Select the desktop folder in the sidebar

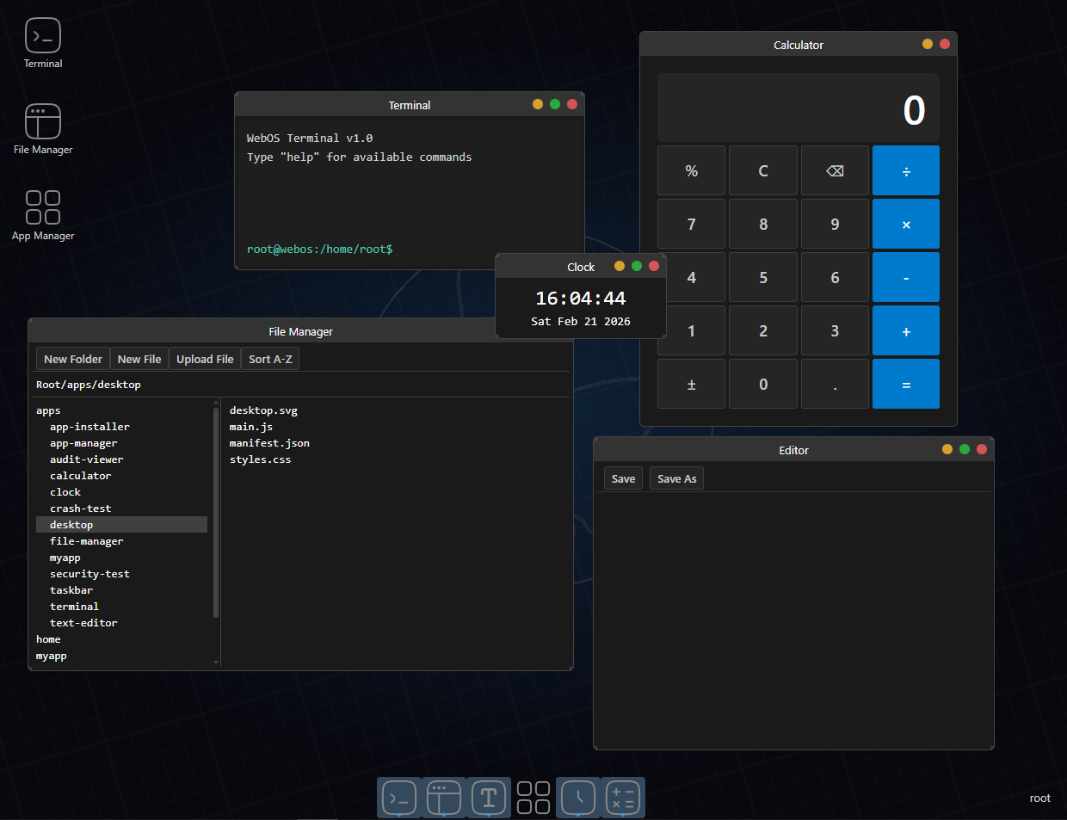(71, 524)
